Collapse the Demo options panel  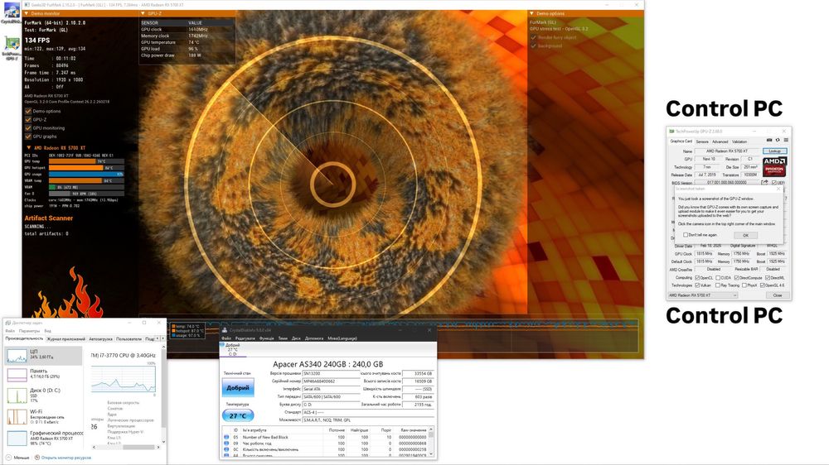[532, 13]
